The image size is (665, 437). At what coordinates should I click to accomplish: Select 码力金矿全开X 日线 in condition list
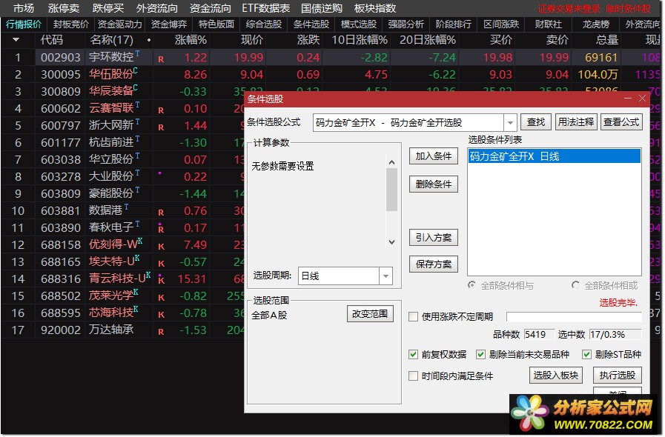coord(554,156)
